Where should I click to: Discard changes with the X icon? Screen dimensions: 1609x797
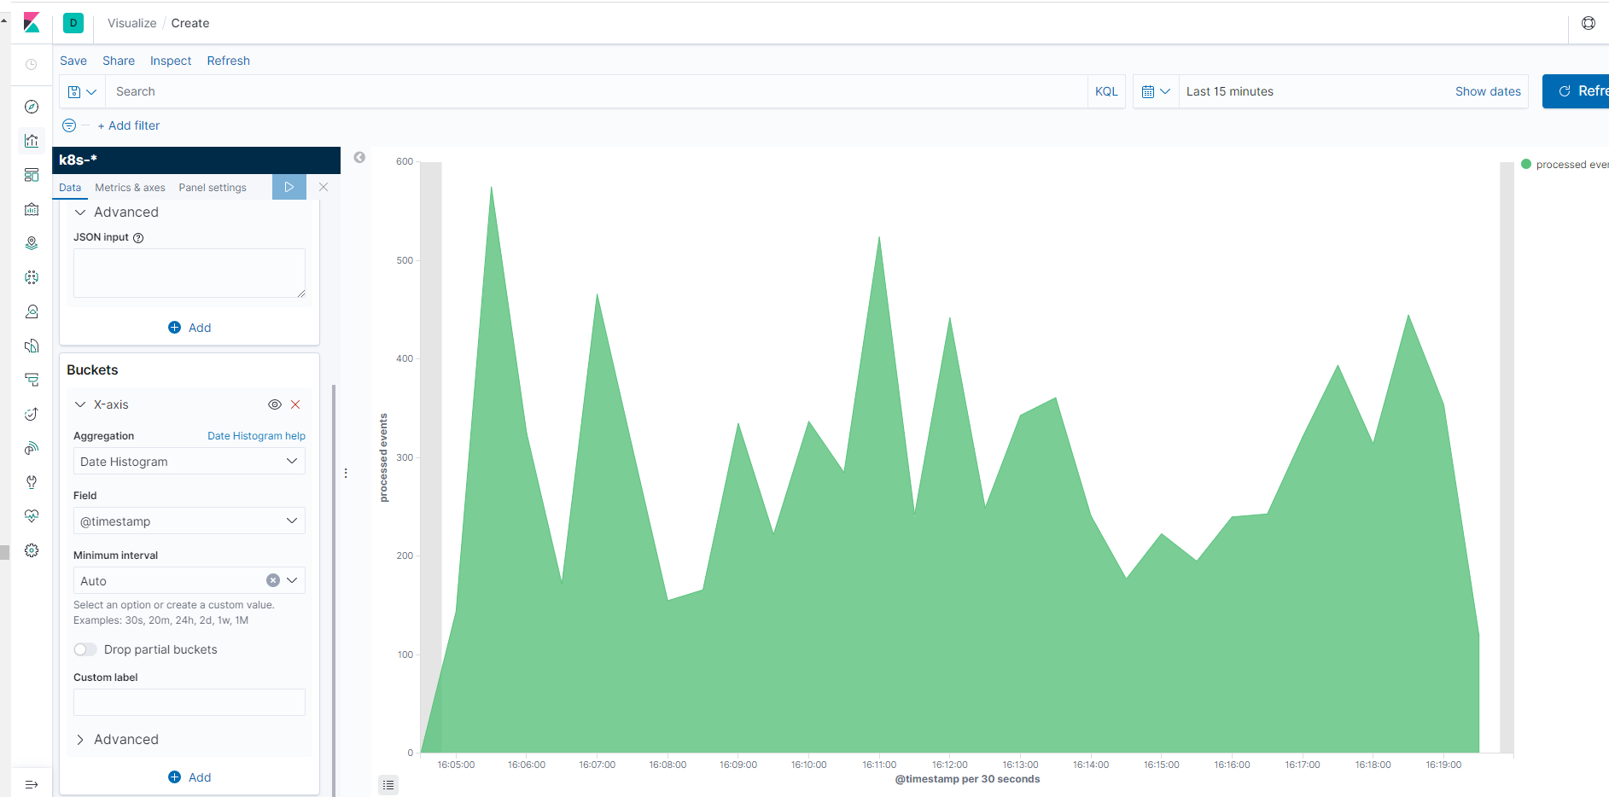point(324,187)
